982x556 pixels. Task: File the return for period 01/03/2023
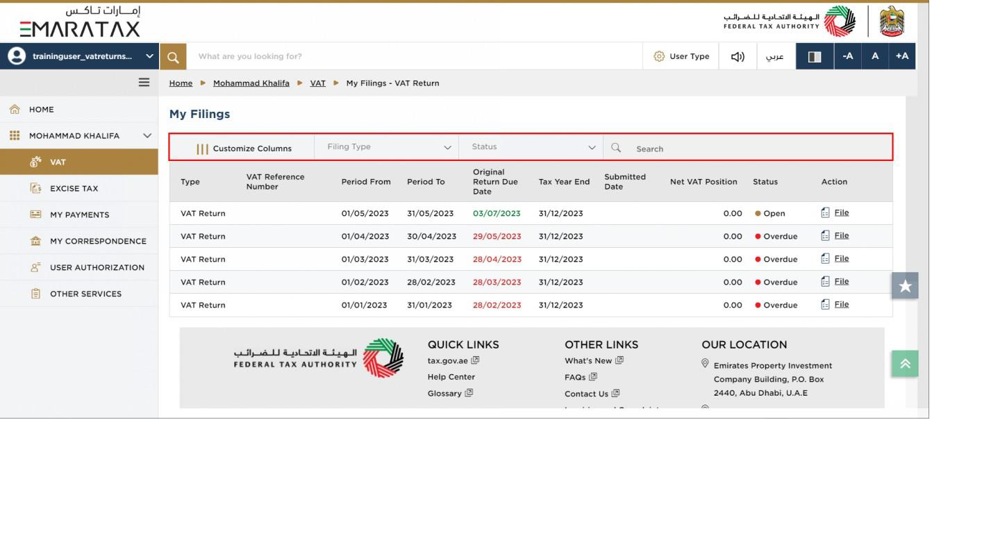click(x=835, y=258)
